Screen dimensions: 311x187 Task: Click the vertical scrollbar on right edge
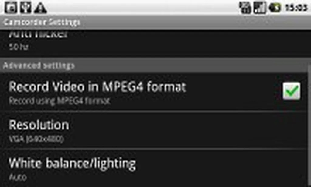(x=309, y=125)
